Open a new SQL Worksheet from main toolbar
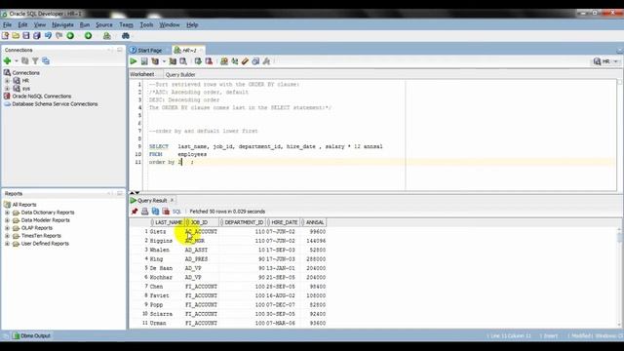 coord(106,36)
